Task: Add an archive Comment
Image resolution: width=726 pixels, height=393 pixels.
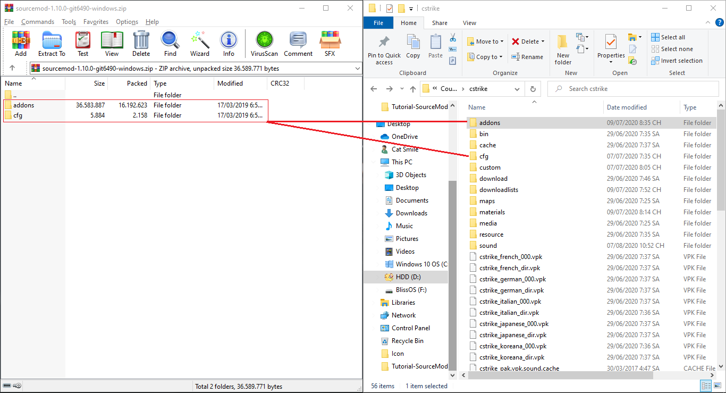Action: pos(298,44)
